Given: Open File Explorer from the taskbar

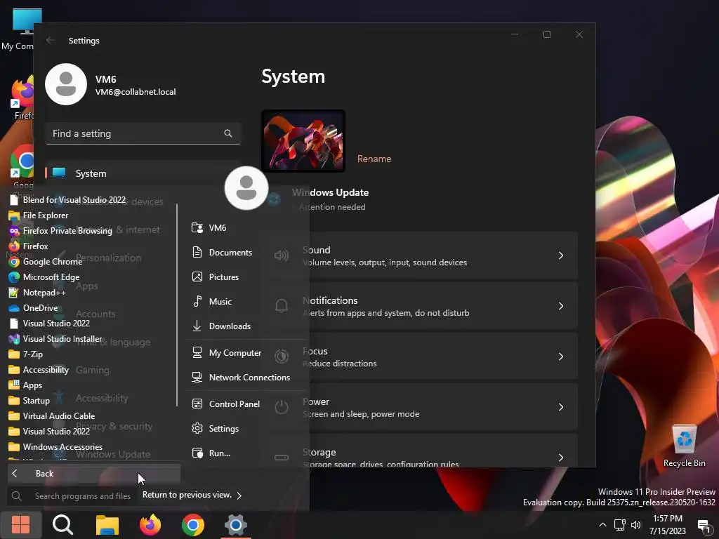Looking at the screenshot, I should tap(107, 525).
